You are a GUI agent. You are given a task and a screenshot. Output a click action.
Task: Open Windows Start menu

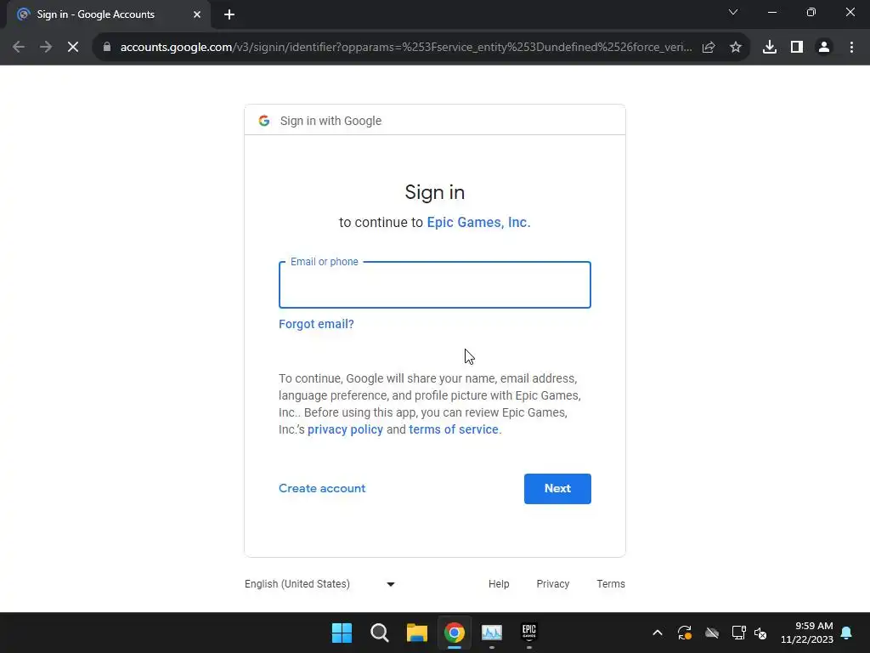pos(342,633)
